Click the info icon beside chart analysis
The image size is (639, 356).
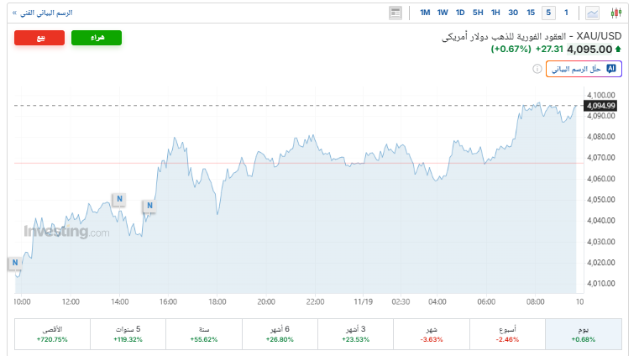pos(537,69)
